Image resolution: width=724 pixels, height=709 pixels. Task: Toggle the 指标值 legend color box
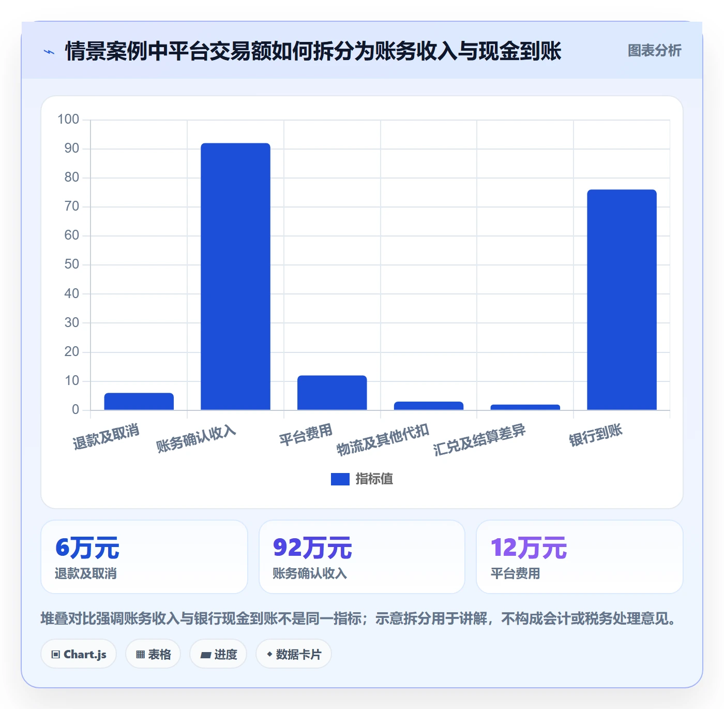click(x=340, y=479)
